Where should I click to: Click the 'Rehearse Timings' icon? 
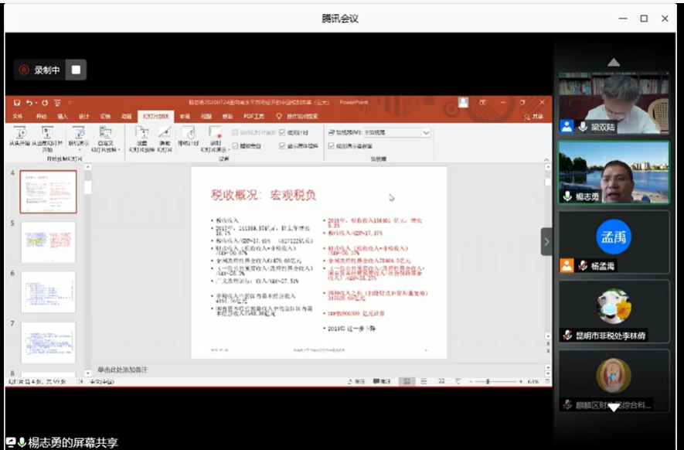pos(188,133)
